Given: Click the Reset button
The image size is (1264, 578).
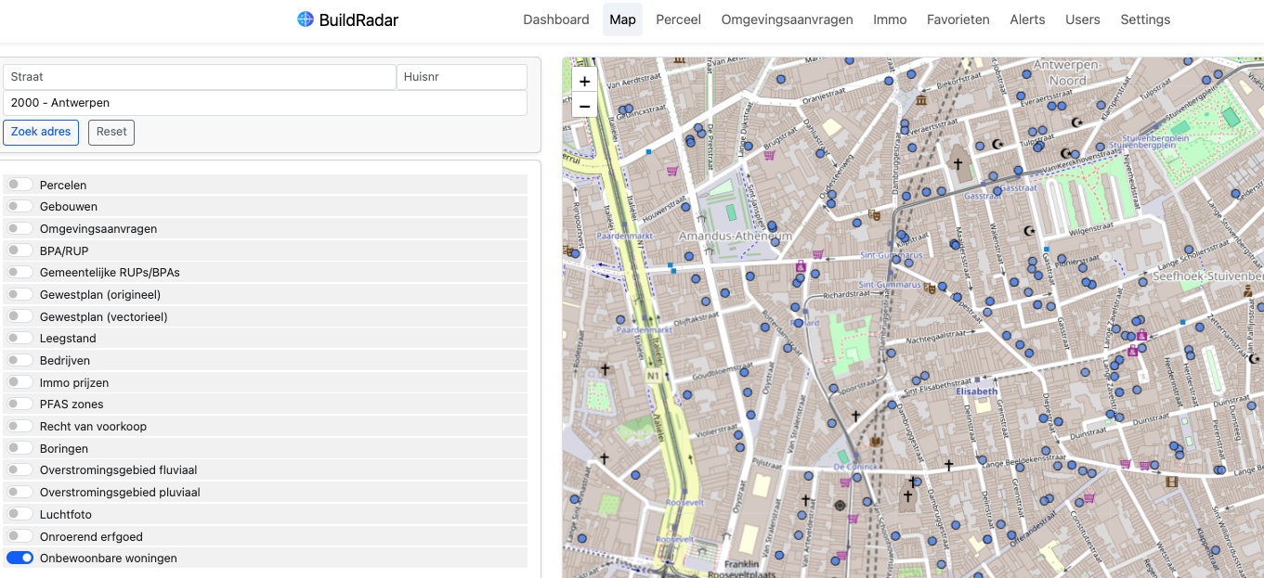Looking at the screenshot, I should click(111, 132).
